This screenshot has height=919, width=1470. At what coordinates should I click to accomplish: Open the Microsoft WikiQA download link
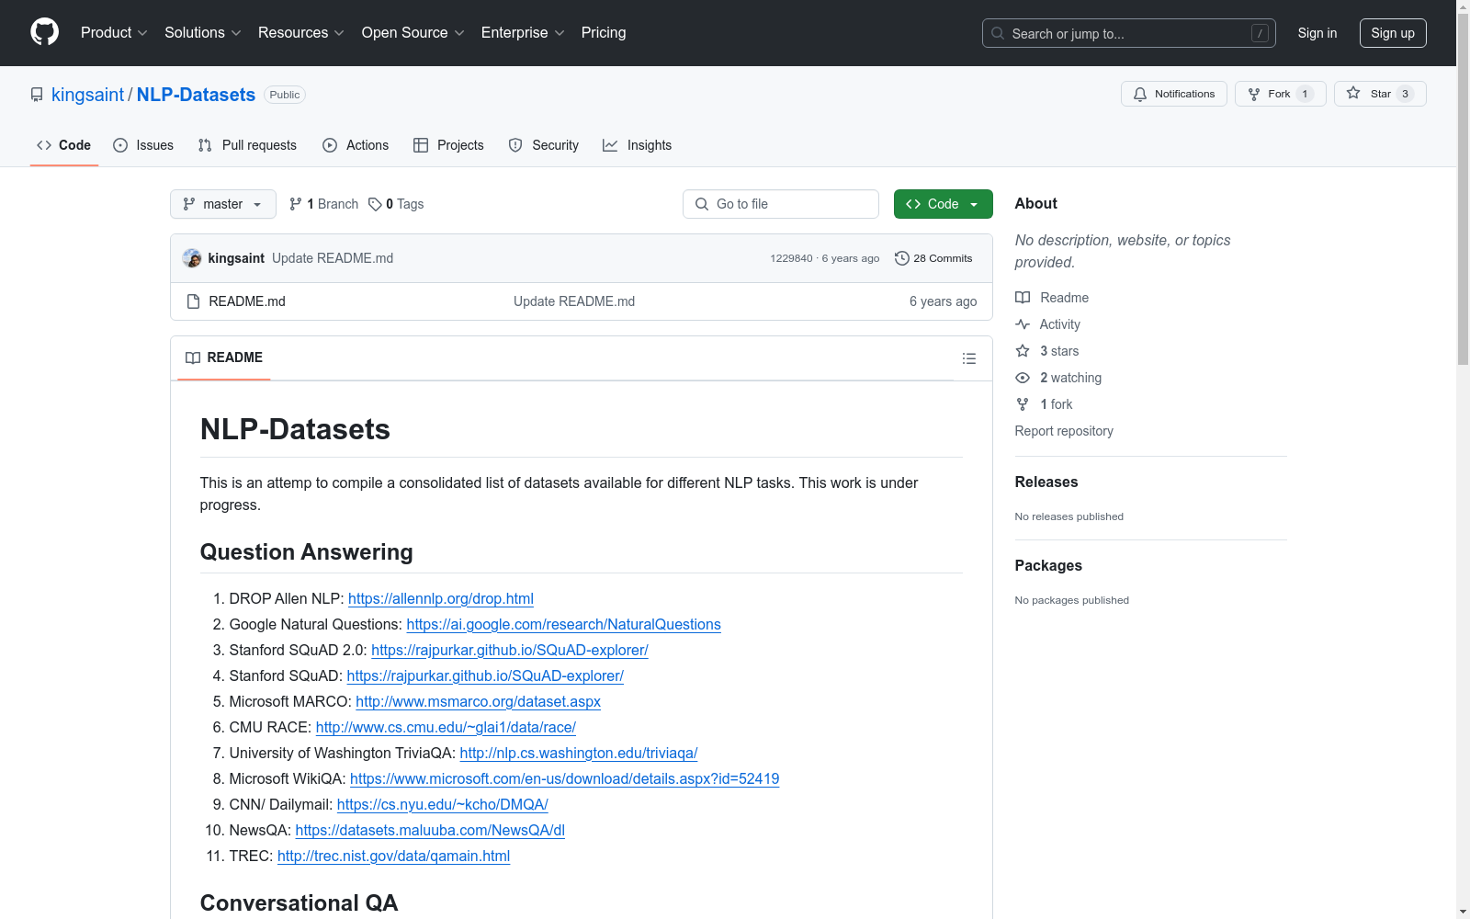(x=564, y=778)
